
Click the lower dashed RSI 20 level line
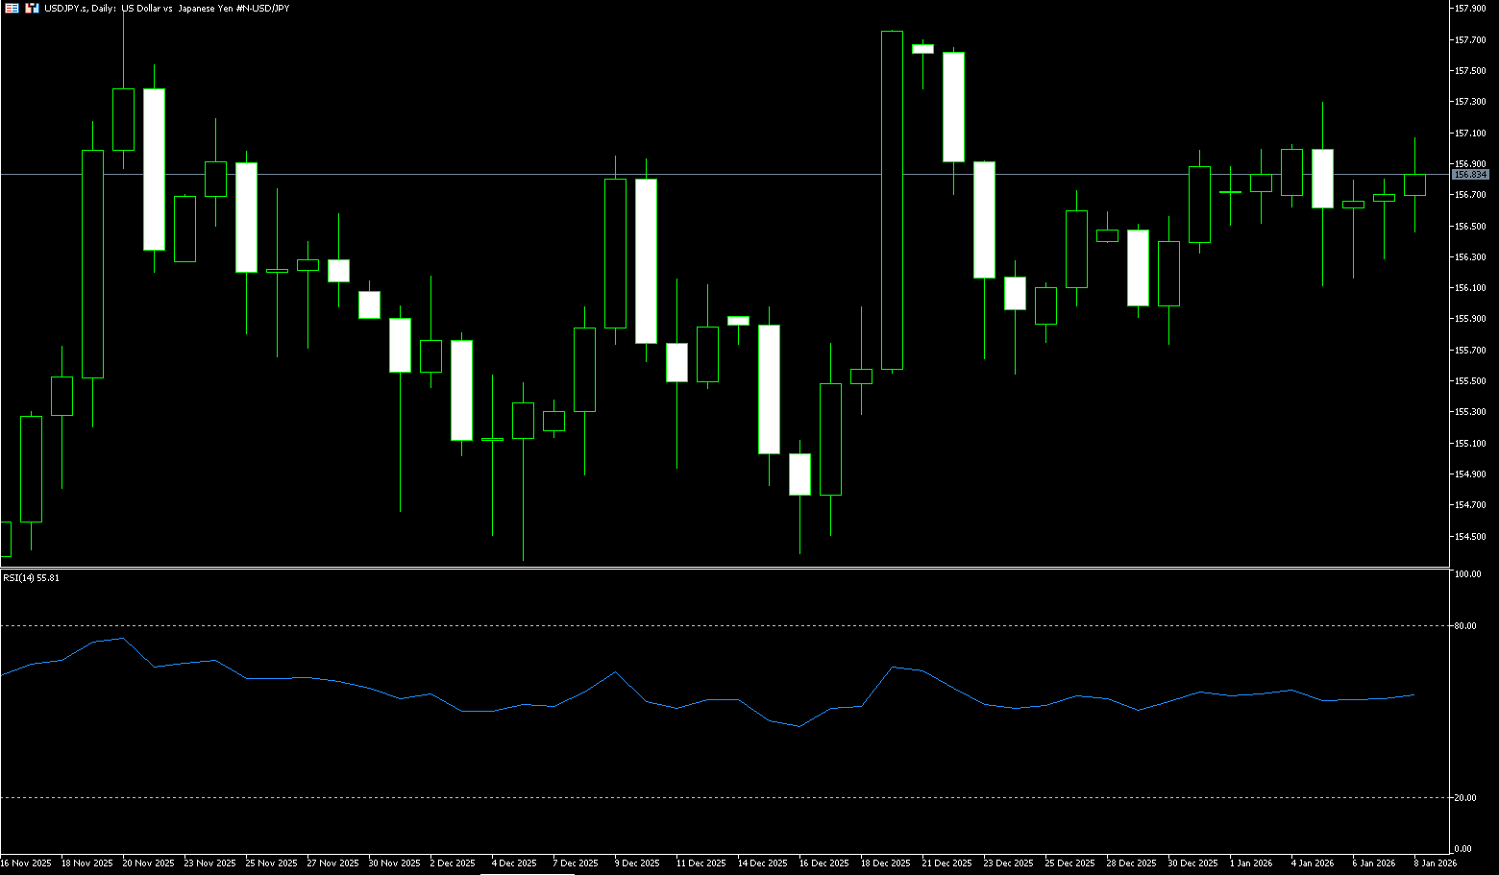coord(673,798)
